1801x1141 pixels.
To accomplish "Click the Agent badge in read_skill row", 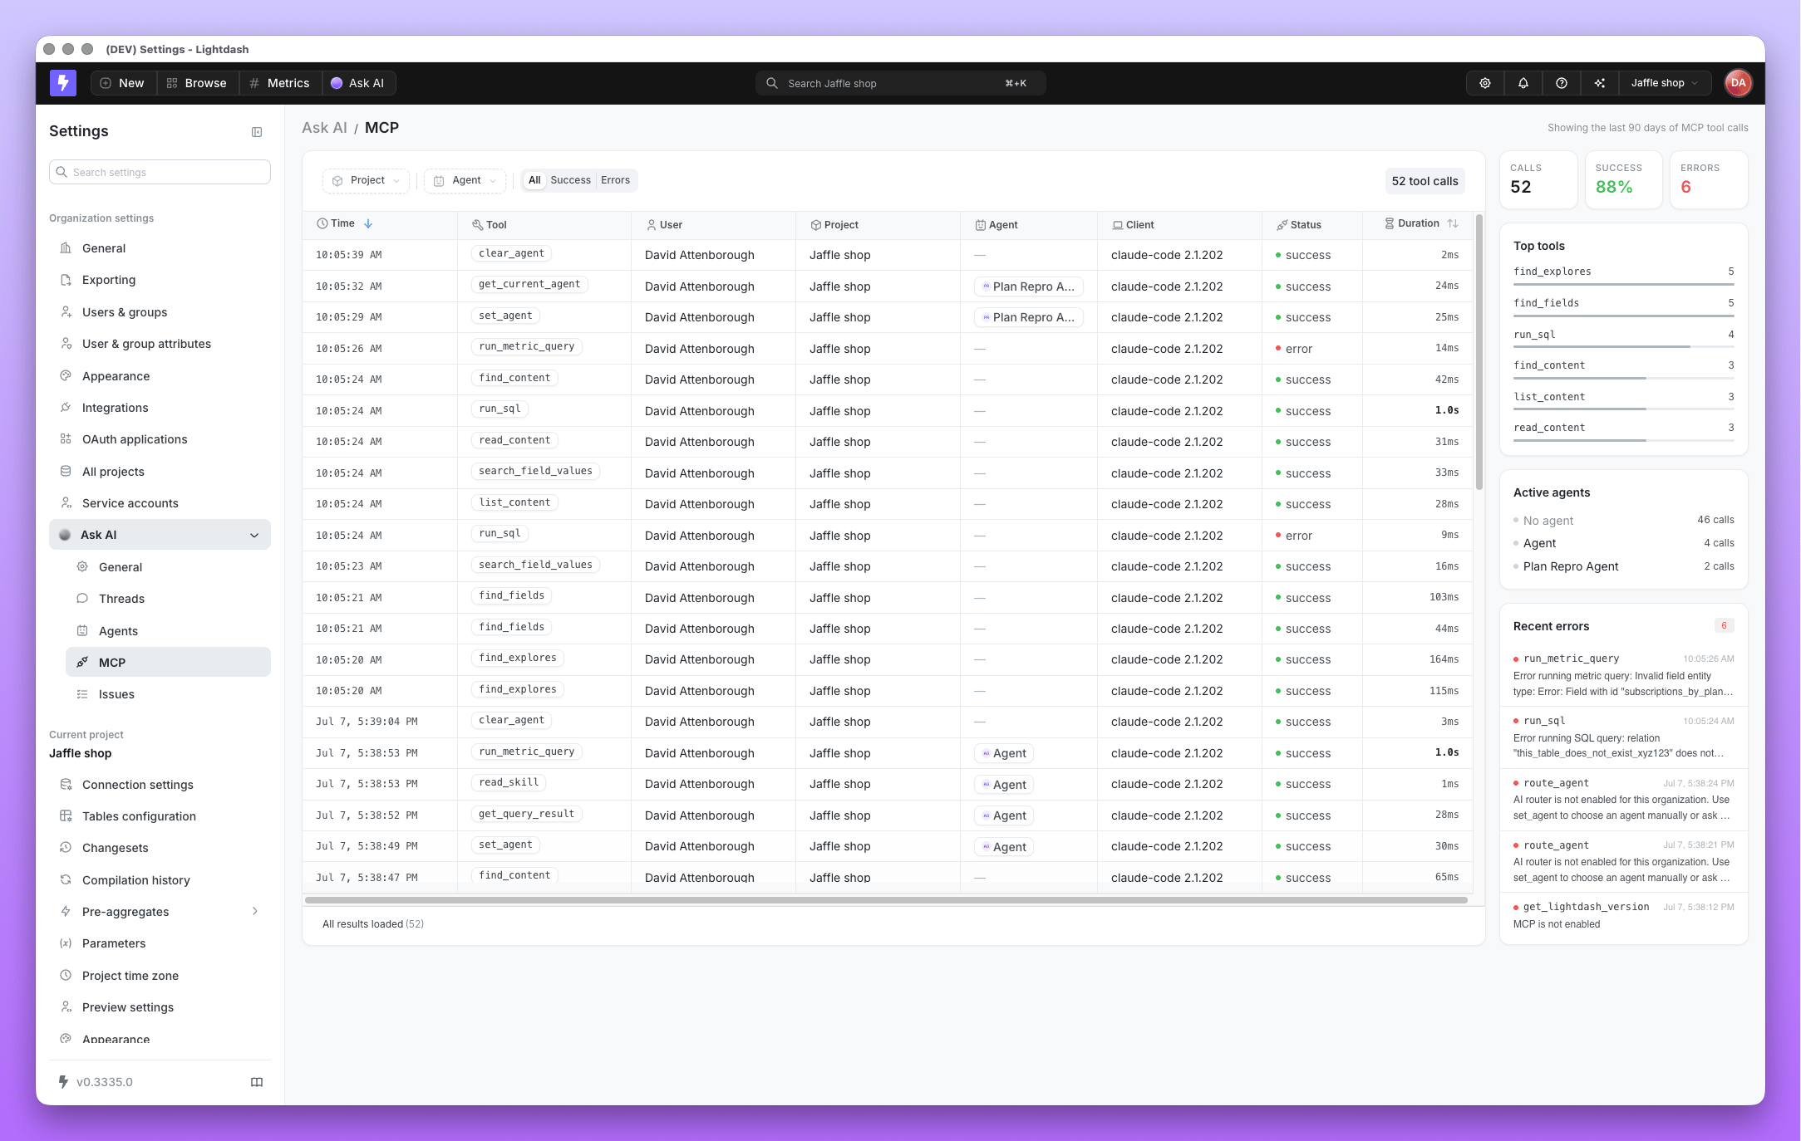I will (1004, 785).
